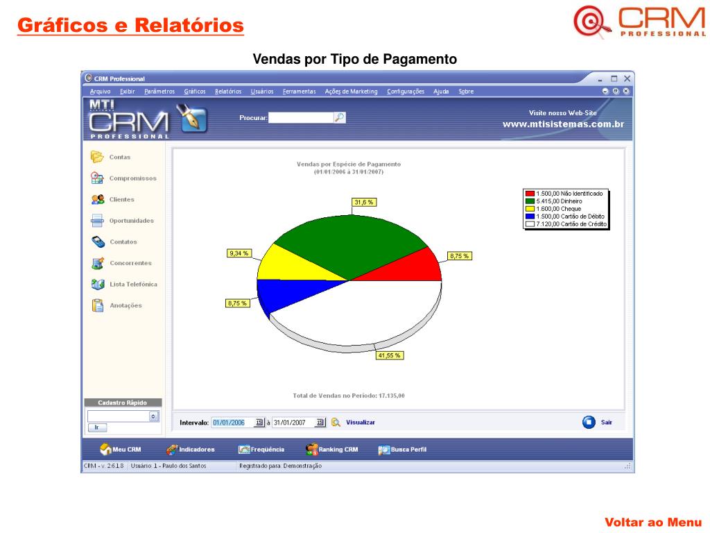This screenshot has height=533, width=710.
Task: Click the Meu CRM label in bottom toolbar
Action: 127,450
